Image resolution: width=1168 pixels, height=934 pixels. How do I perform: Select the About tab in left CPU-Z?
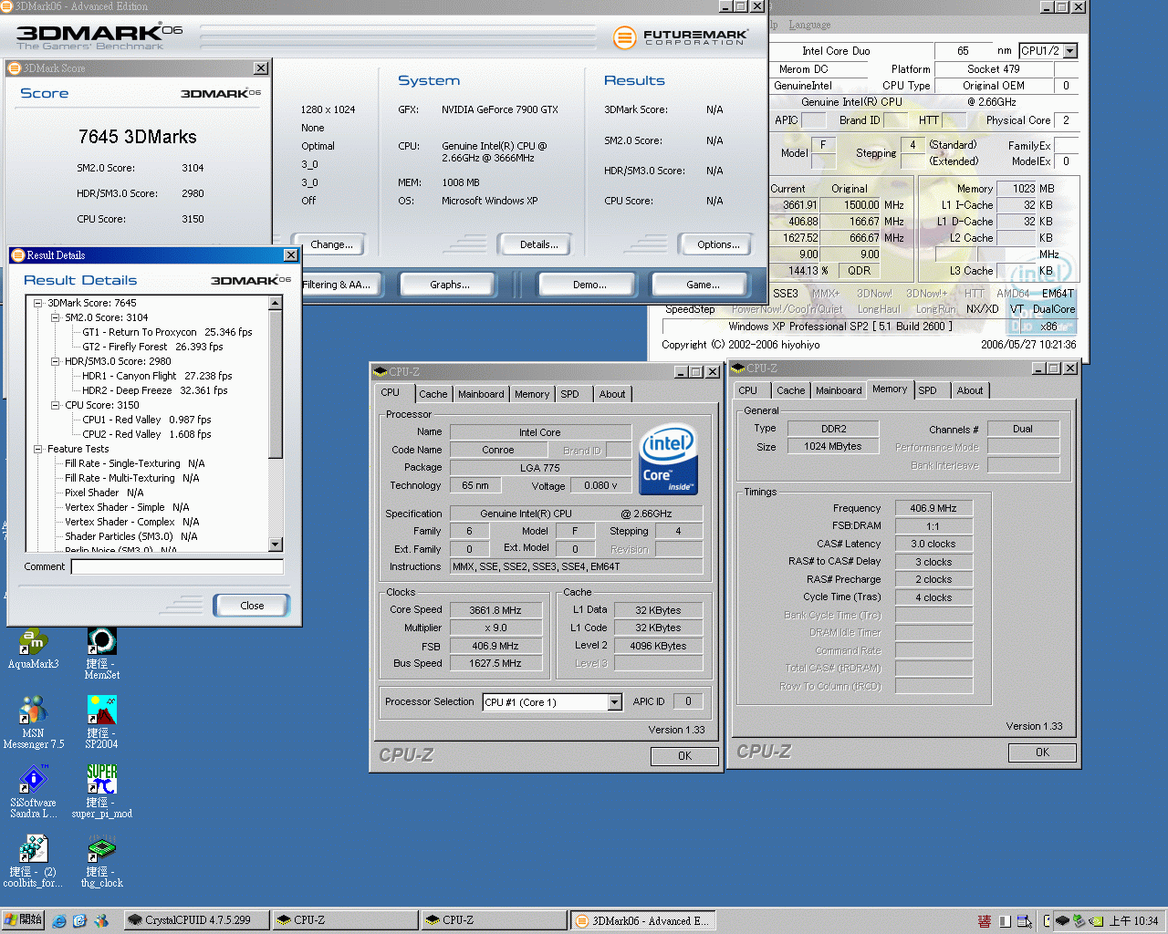pyautogui.click(x=612, y=394)
